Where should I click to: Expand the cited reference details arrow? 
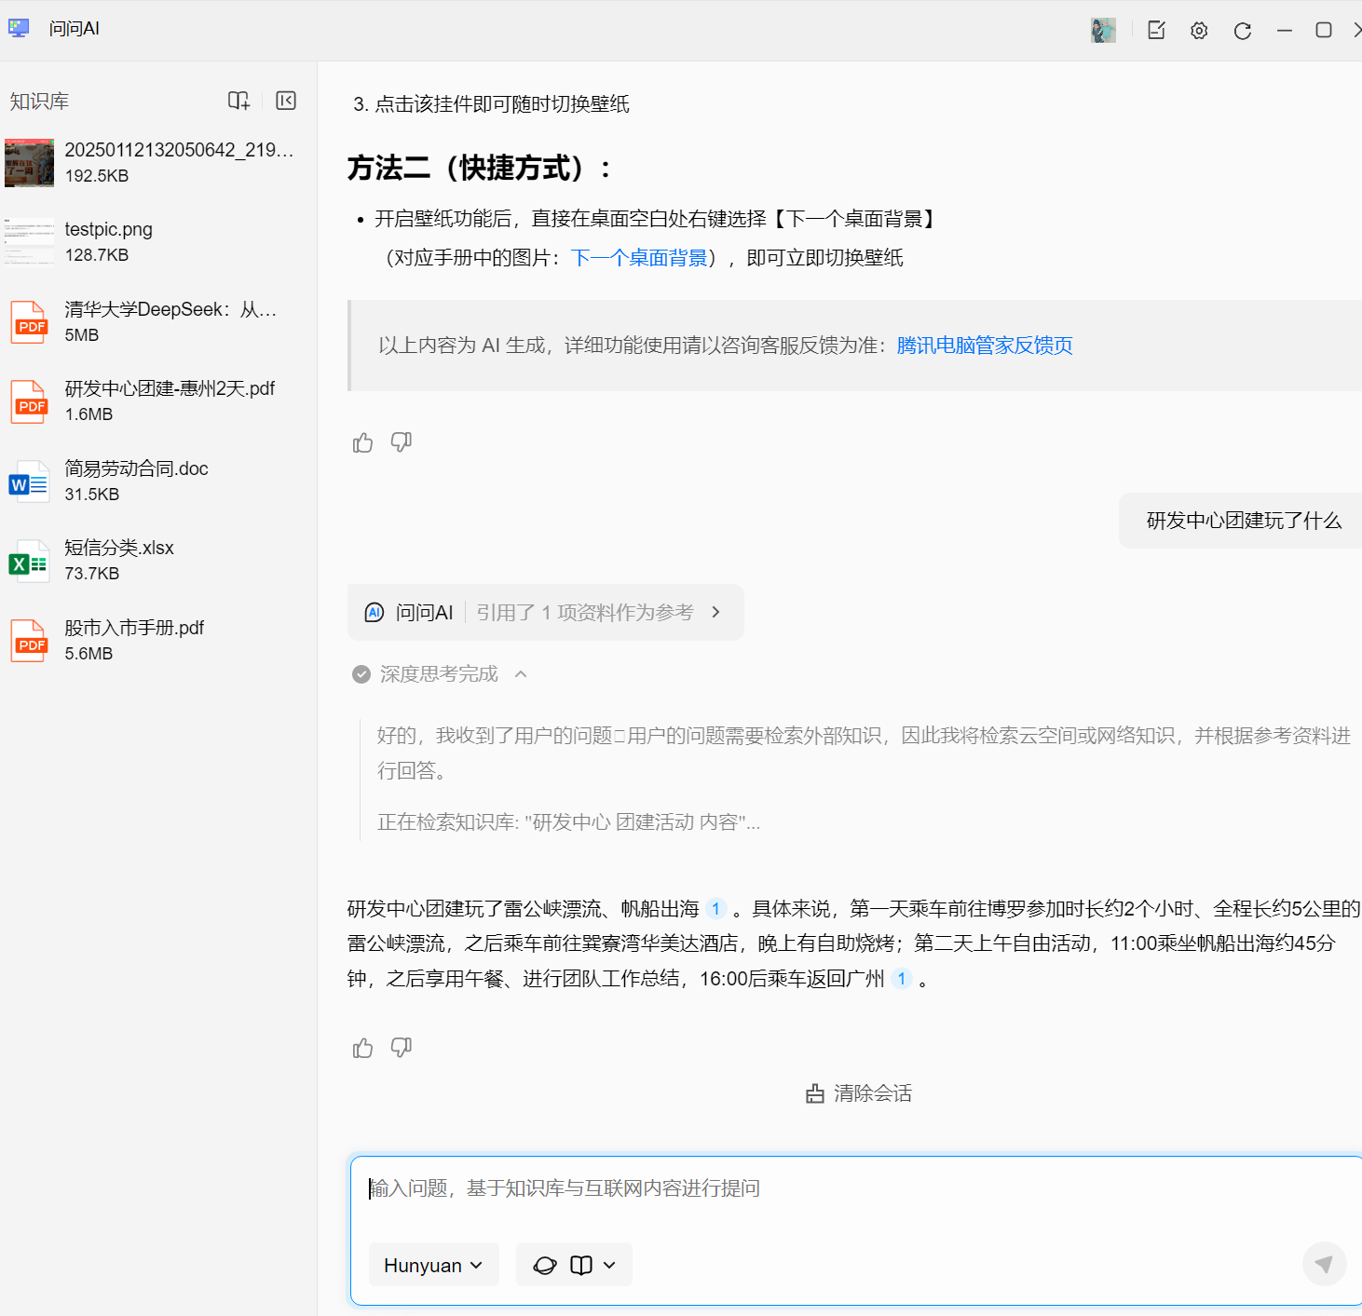coord(715,612)
